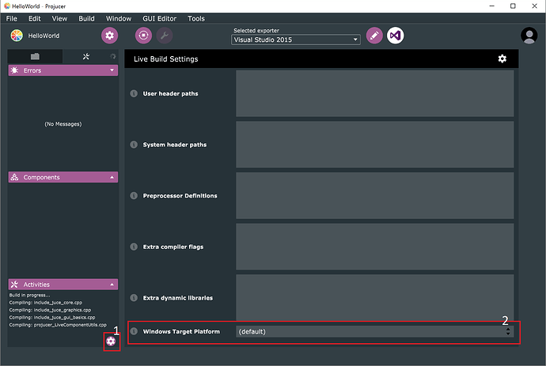Switch to the build tools tab
Screen dimensions: 546x366
coord(86,56)
